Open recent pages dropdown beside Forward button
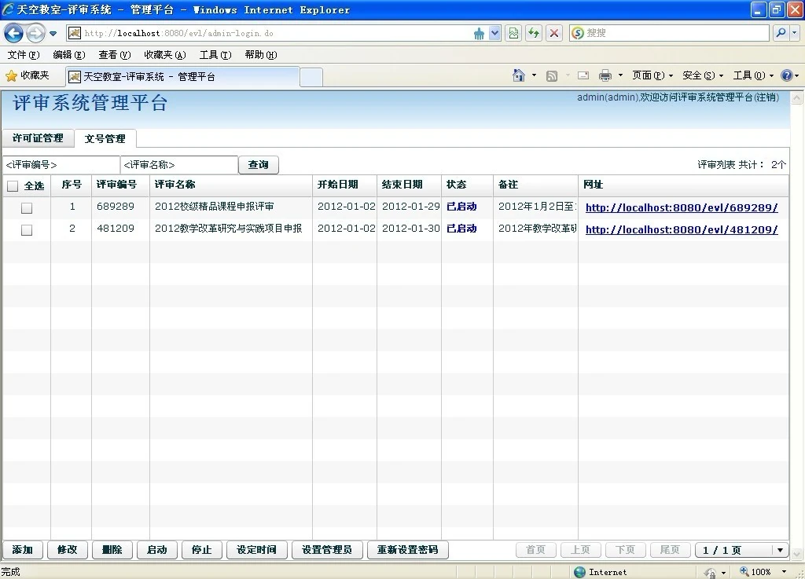Viewport: 805px width, 579px height. (53, 34)
